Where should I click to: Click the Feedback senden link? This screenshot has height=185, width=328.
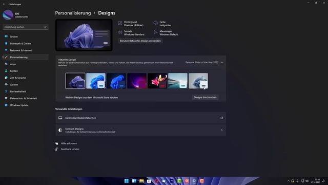point(70,149)
